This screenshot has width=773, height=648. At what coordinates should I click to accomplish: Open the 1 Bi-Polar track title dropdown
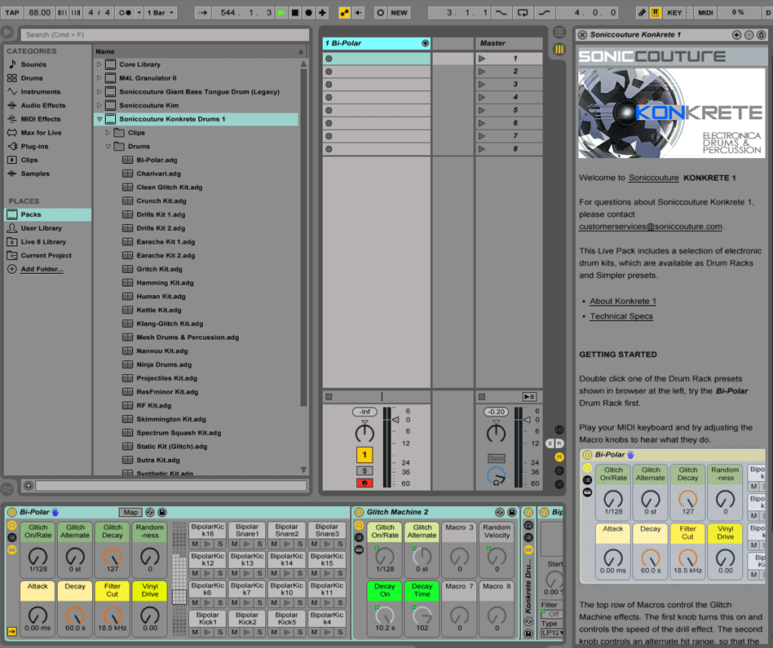click(425, 43)
